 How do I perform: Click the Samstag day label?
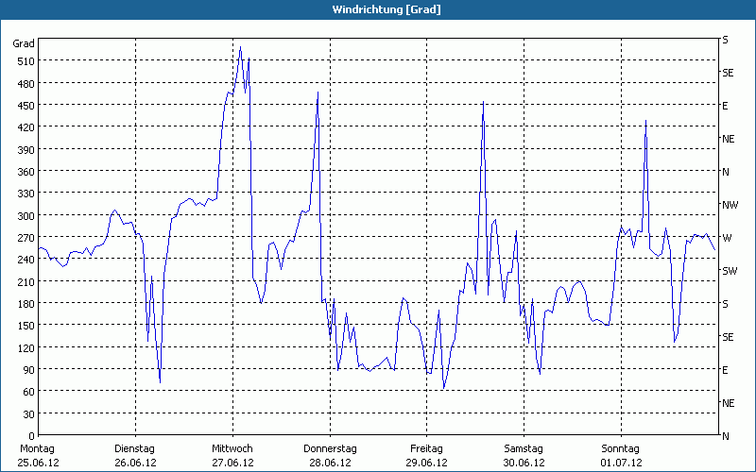[x=524, y=449]
